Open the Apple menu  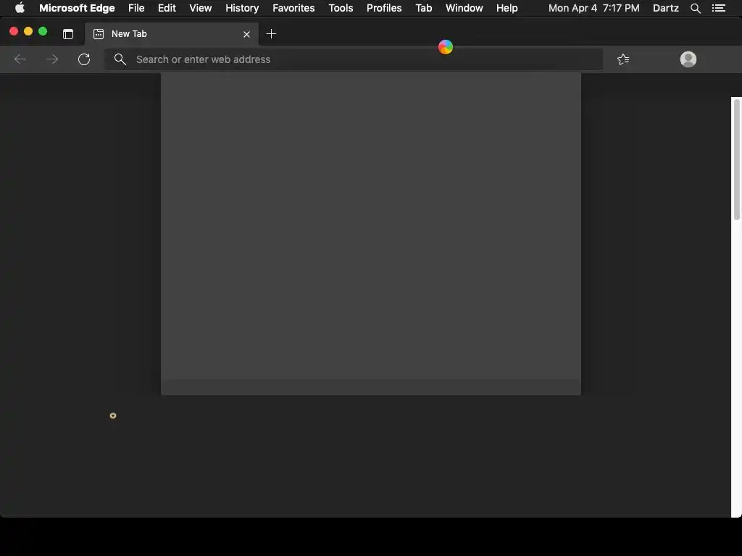click(x=20, y=8)
